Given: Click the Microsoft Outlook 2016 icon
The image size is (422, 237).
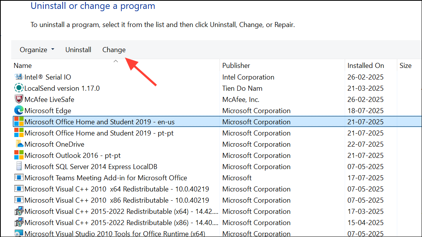Looking at the screenshot, I should (19, 155).
